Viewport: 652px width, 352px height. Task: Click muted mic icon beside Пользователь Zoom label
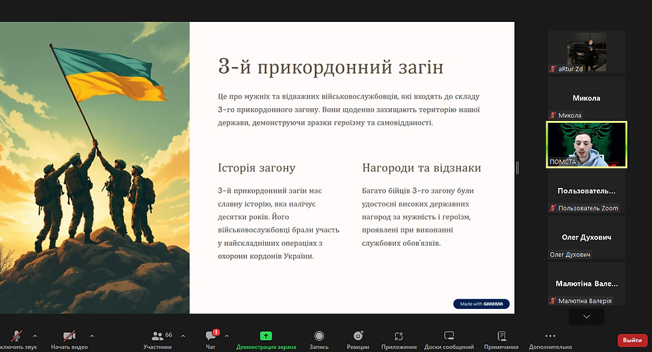pyautogui.click(x=553, y=208)
